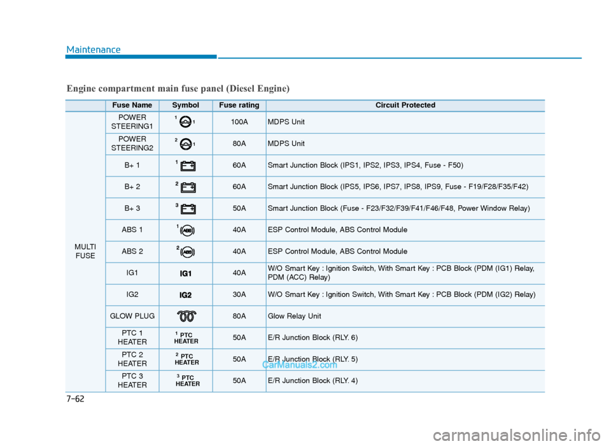Click MDPS Unit in the Power Steering1 row
This screenshot has width=611, height=446.
click(x=286, y=122)
